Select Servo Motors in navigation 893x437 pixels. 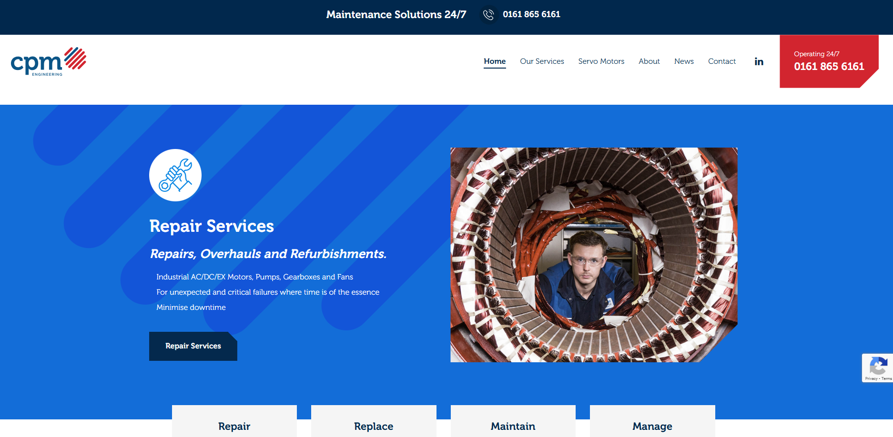[601, 61]
